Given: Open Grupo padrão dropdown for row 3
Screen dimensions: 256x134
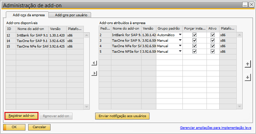Looking at the screenshot, I should tap(180, 40).
